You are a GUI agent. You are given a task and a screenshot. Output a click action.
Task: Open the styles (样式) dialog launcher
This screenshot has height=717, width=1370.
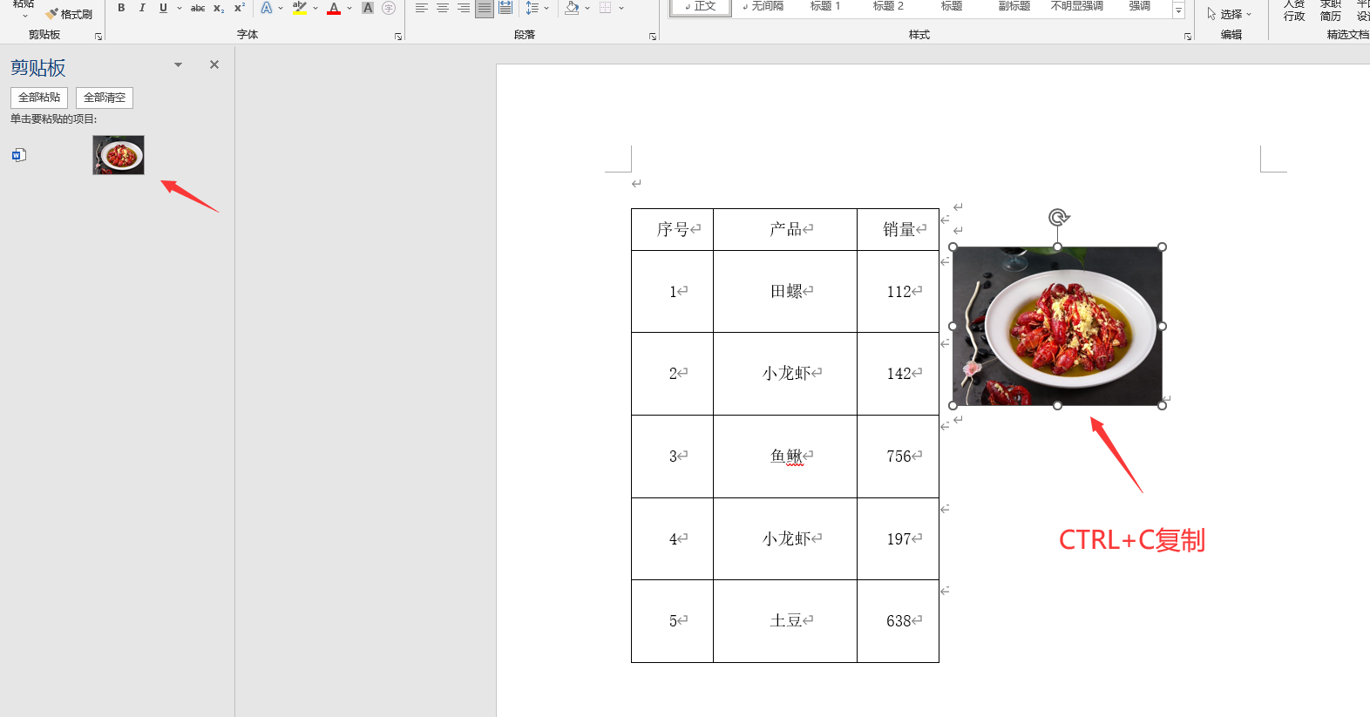point(1188,37)
